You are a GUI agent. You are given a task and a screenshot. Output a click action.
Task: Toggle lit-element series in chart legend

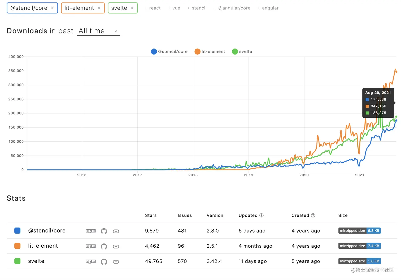(x=210, y=51)
